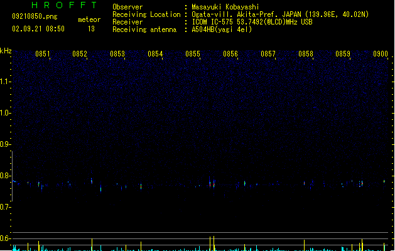Click the 0851 time marker
This screenshot has width=395, height=251.
pos(42,54)
